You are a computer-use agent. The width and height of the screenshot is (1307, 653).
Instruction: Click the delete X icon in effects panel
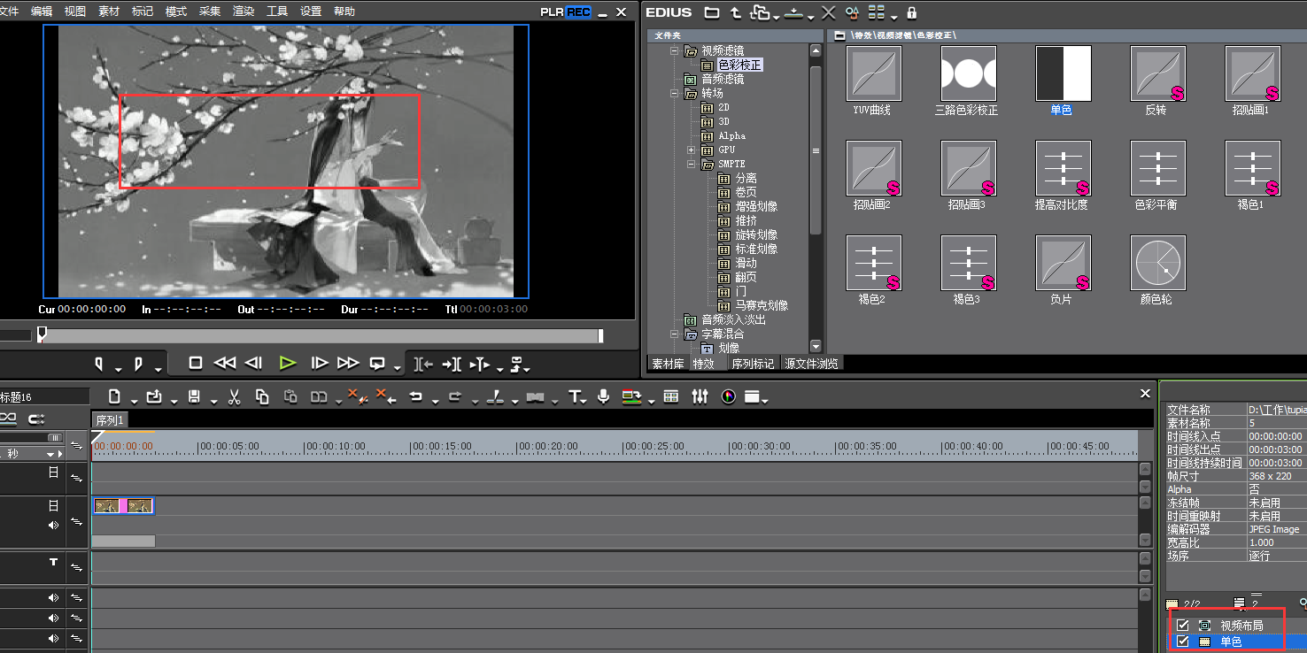[x=829, y=12]
